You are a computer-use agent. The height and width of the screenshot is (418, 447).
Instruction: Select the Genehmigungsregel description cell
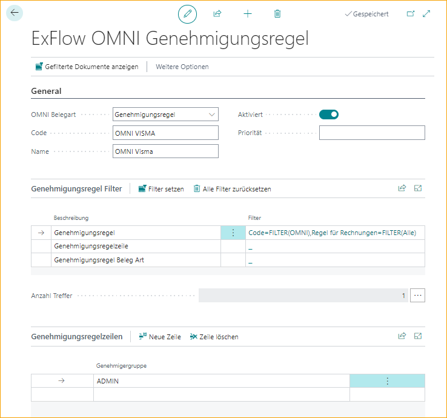[136, 233]
